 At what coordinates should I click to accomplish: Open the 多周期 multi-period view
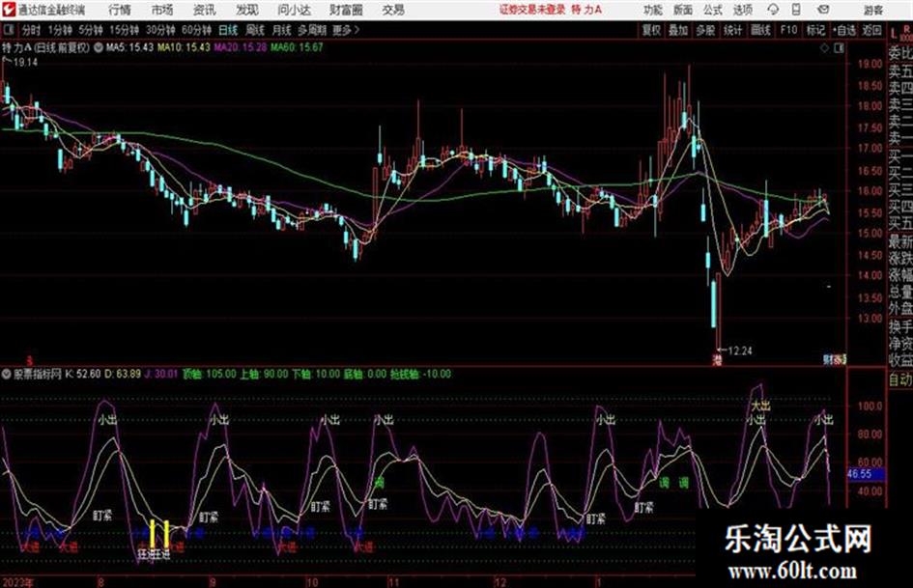point(312,30)
